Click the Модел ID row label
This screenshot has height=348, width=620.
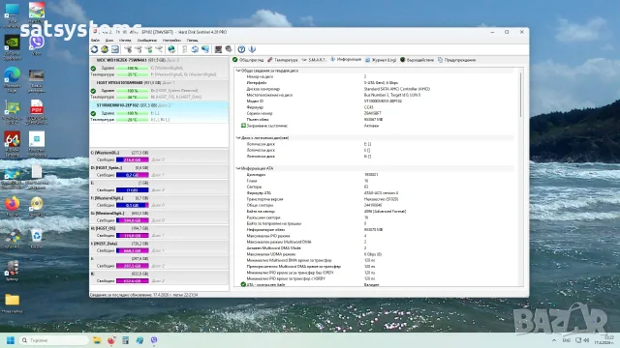(x=255, y=101)
